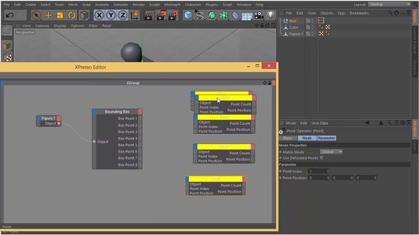Click the Undo arrow icon
The image size is (419, 235).
click(10, 15)
